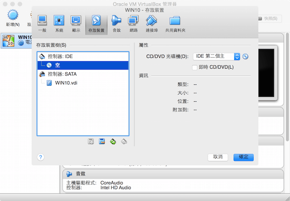This screenshot has height=201, width=290.
Task: Click the 取消 (Cancel) button
Action: coord(218,158)
